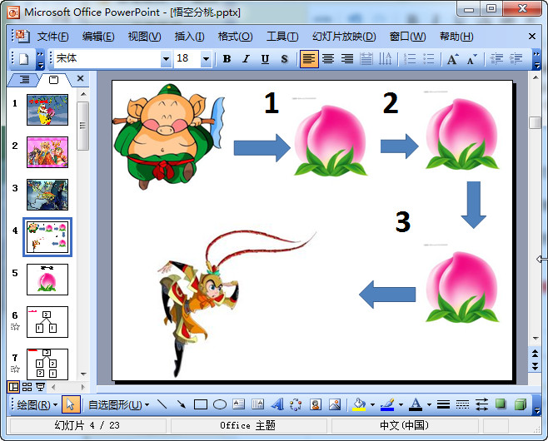Select slide 3 thumbnail
The width and height of the screenshot is (548, 441).
click(47, 195)
